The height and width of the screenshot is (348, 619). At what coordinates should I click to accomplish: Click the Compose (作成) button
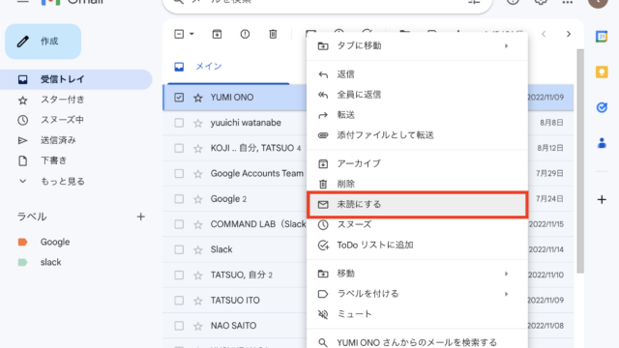coord(43,42)
